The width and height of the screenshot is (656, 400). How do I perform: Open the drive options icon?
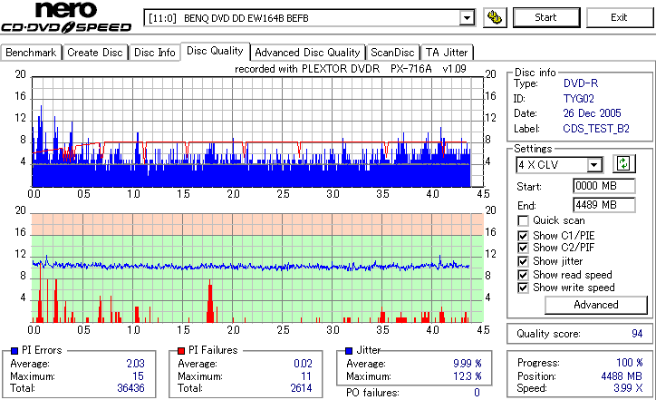click(x=495, y=17)
